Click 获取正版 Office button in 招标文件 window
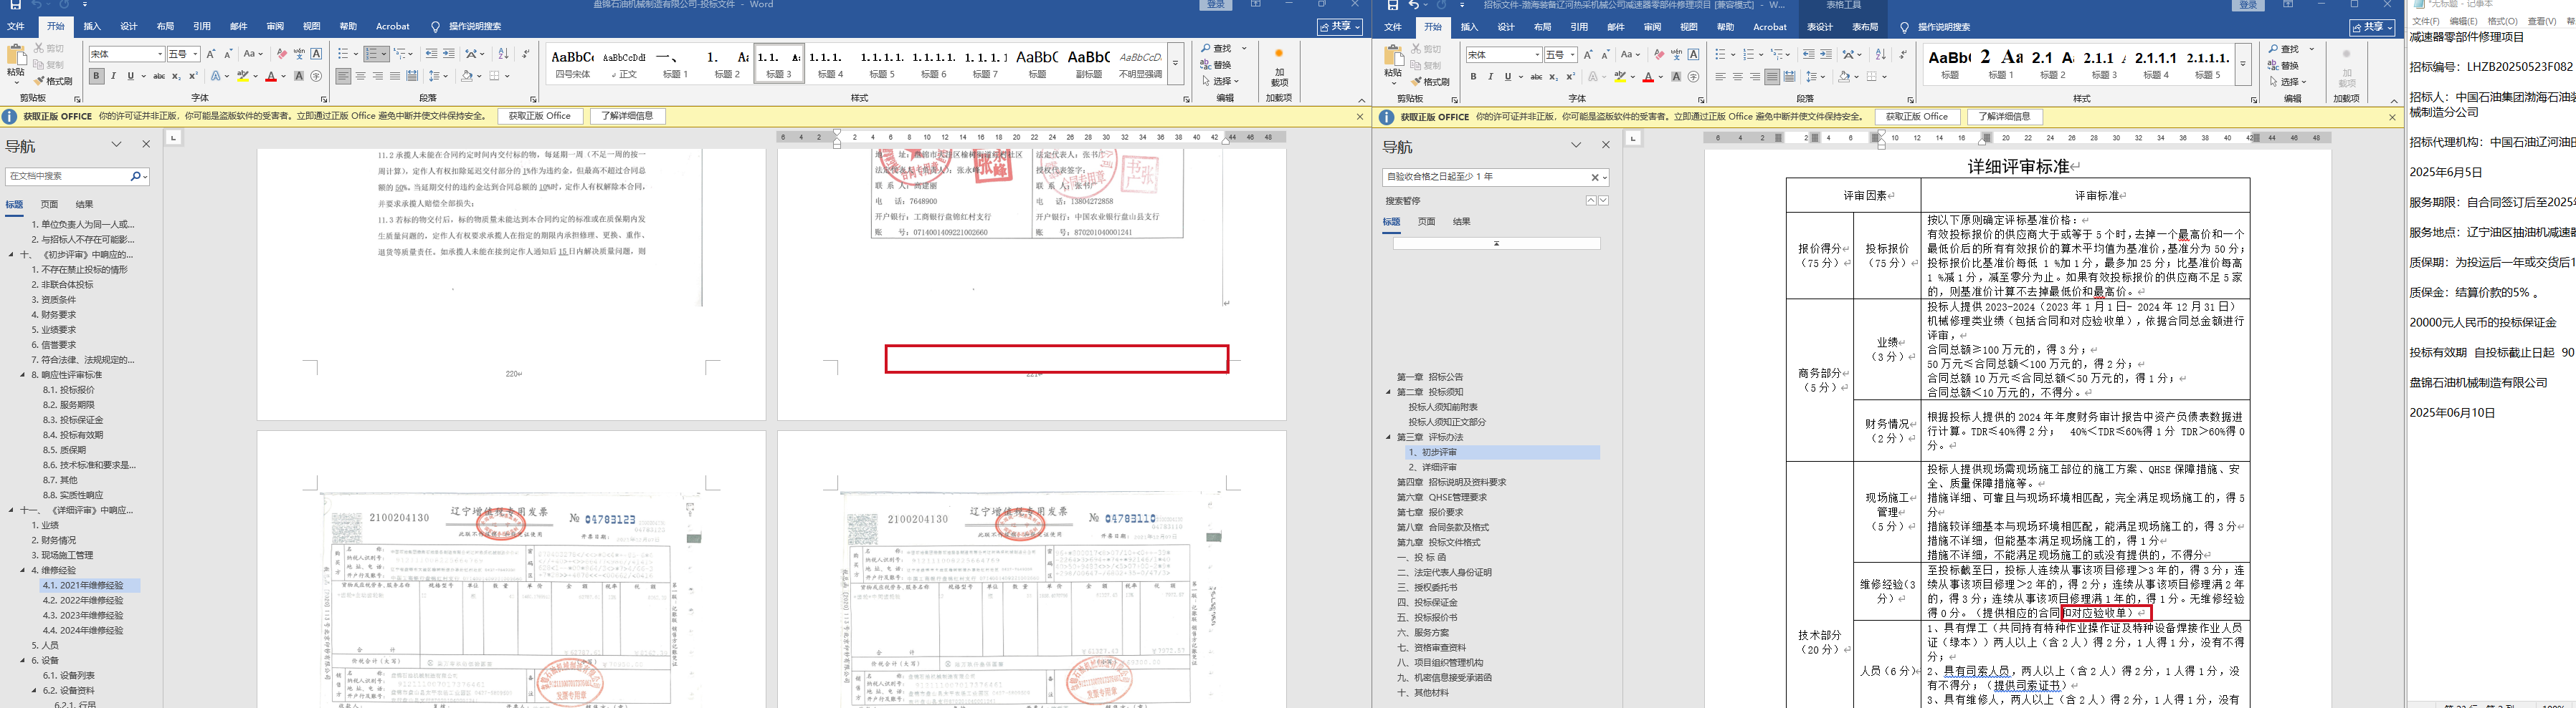Viewport: 2576px width, 708px height. (x=1917, y=117)
